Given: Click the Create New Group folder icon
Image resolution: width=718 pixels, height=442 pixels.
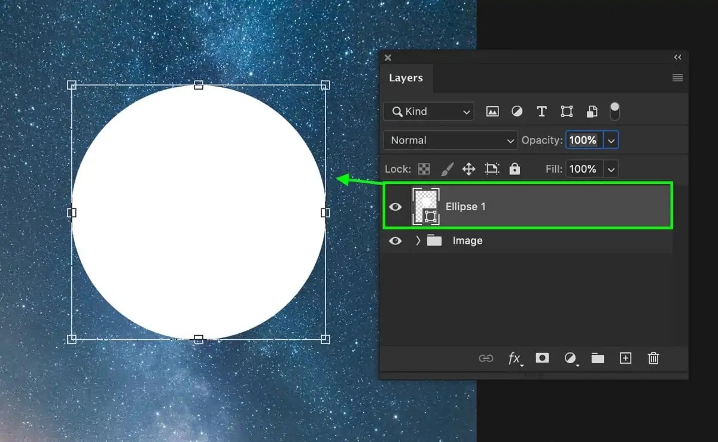Looking at the screenshot, I should 598,358.
